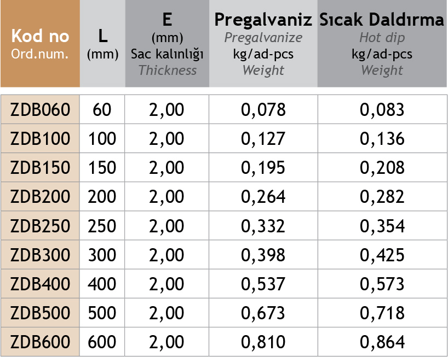Click order code ZDB500
The image size is (448, 357).
pyautogui.click(x=41, y=313)
